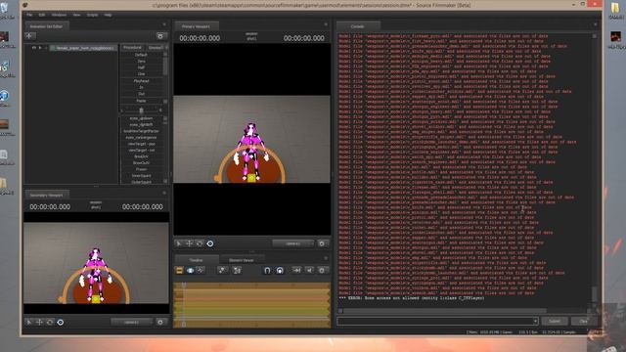Click the jump-to-end arrow icon in timeline toolbar

pyautogui.click(x=296, y=271)
